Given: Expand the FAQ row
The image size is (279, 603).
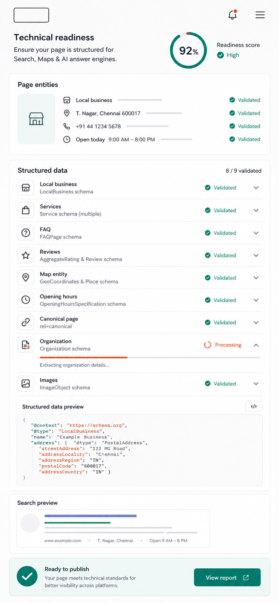Looking at the screenshot, I should point(256,233).
